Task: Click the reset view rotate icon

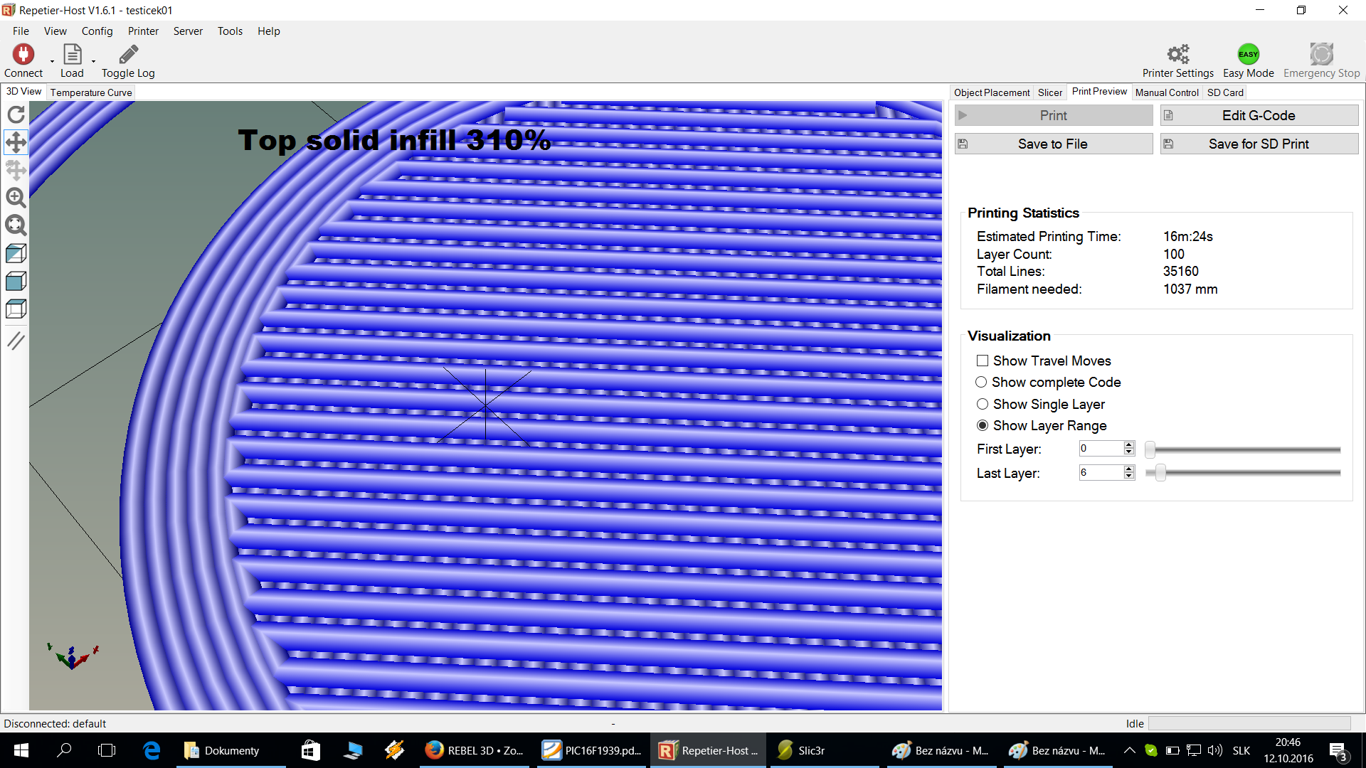Action: point(16,114)
